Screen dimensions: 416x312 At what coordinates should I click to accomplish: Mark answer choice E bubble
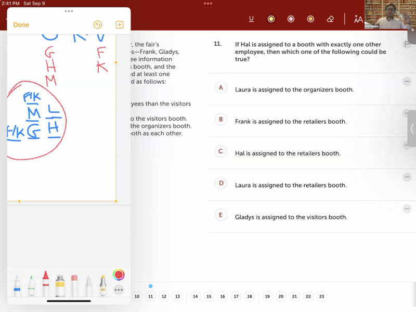(x=220, y=215)
